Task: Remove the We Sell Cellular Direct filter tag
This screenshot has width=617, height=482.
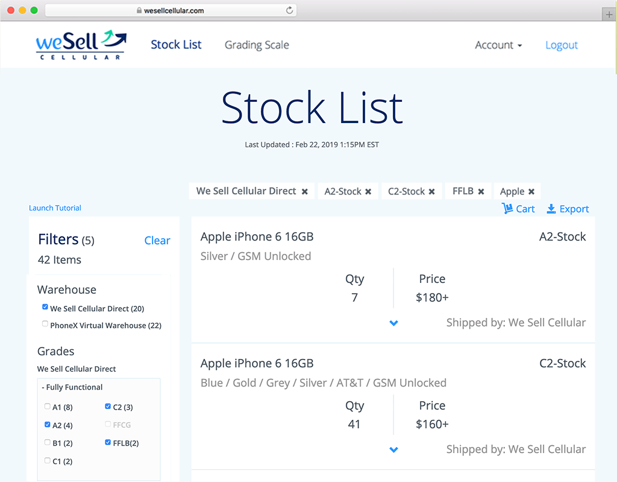Action: 304,192
